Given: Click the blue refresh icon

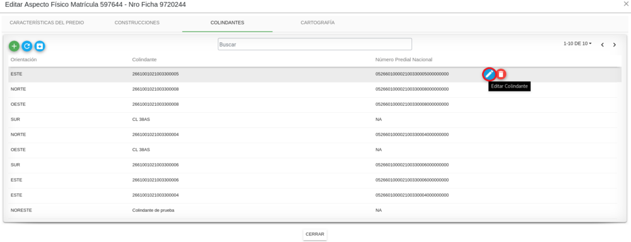Looking at the screenshot, I should 27,46.
